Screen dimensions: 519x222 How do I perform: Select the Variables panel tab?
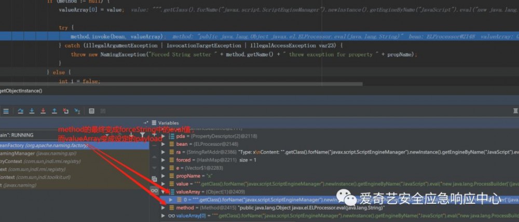(165, 123)
